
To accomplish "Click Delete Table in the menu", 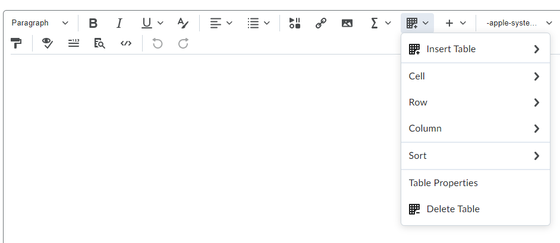I will [x=452, y=209].
